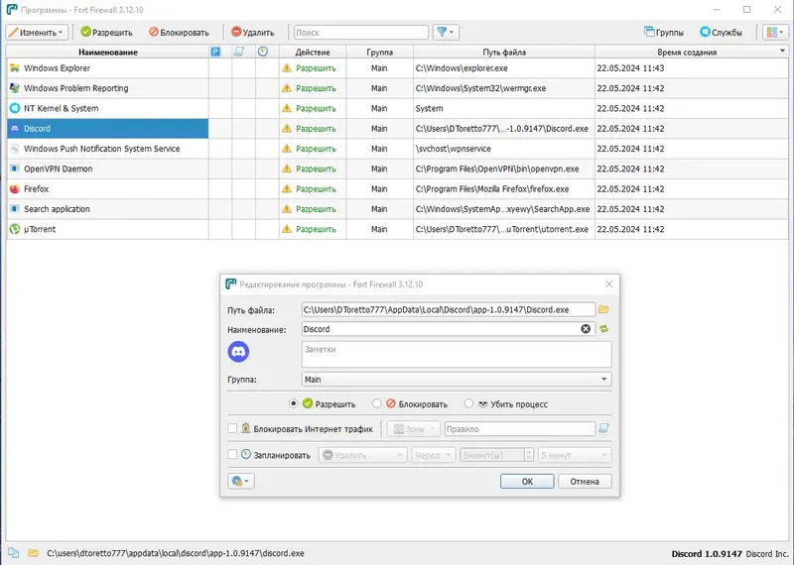Confirm dialog with OK button
The width and height of the screenshot is (794, 565).
coord(527,481)
